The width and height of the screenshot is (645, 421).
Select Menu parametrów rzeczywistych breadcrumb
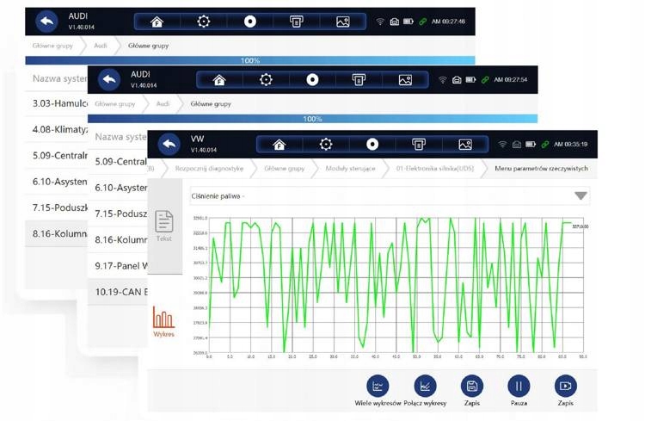click(541, 169)
